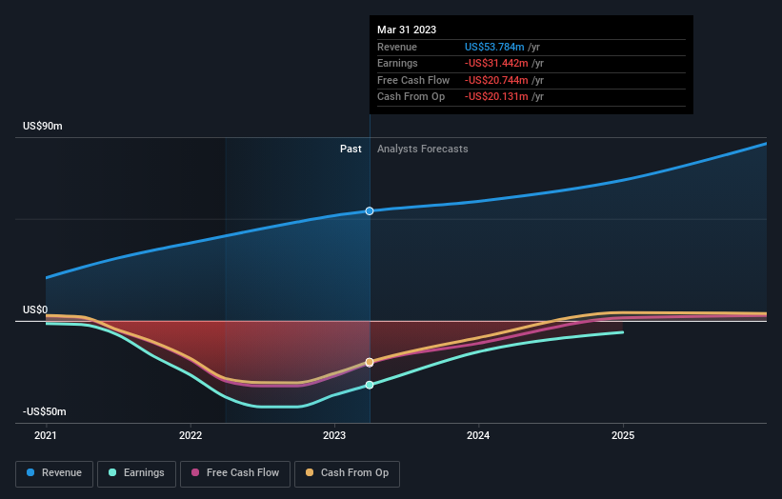Image resolution: width=782 pixels, height=499 pixels.
Task: Click the Mar 31 2023 tooltip date
Action: pos(407,30)
